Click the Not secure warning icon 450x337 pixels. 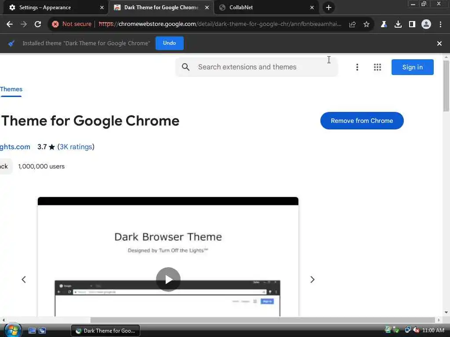55,24
